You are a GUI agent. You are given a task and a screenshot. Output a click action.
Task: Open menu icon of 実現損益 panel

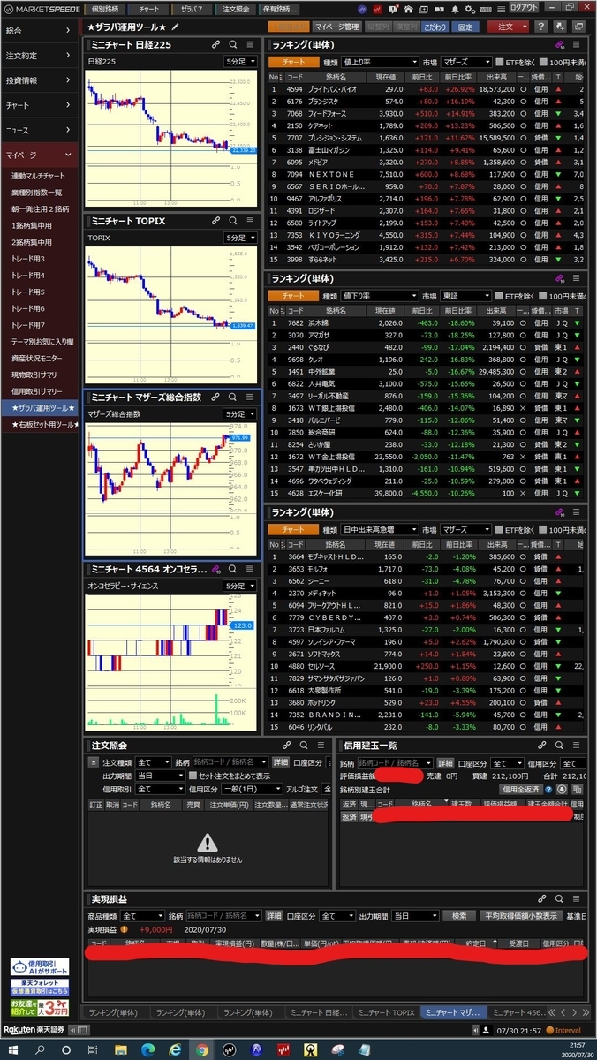576,898
